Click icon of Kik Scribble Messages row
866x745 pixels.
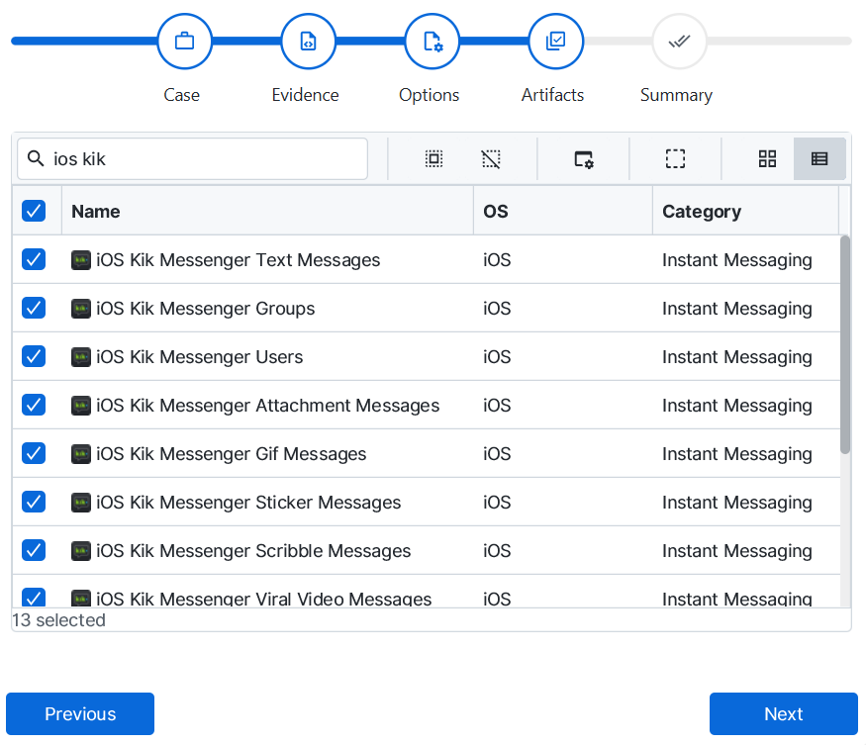pos(81,551)
